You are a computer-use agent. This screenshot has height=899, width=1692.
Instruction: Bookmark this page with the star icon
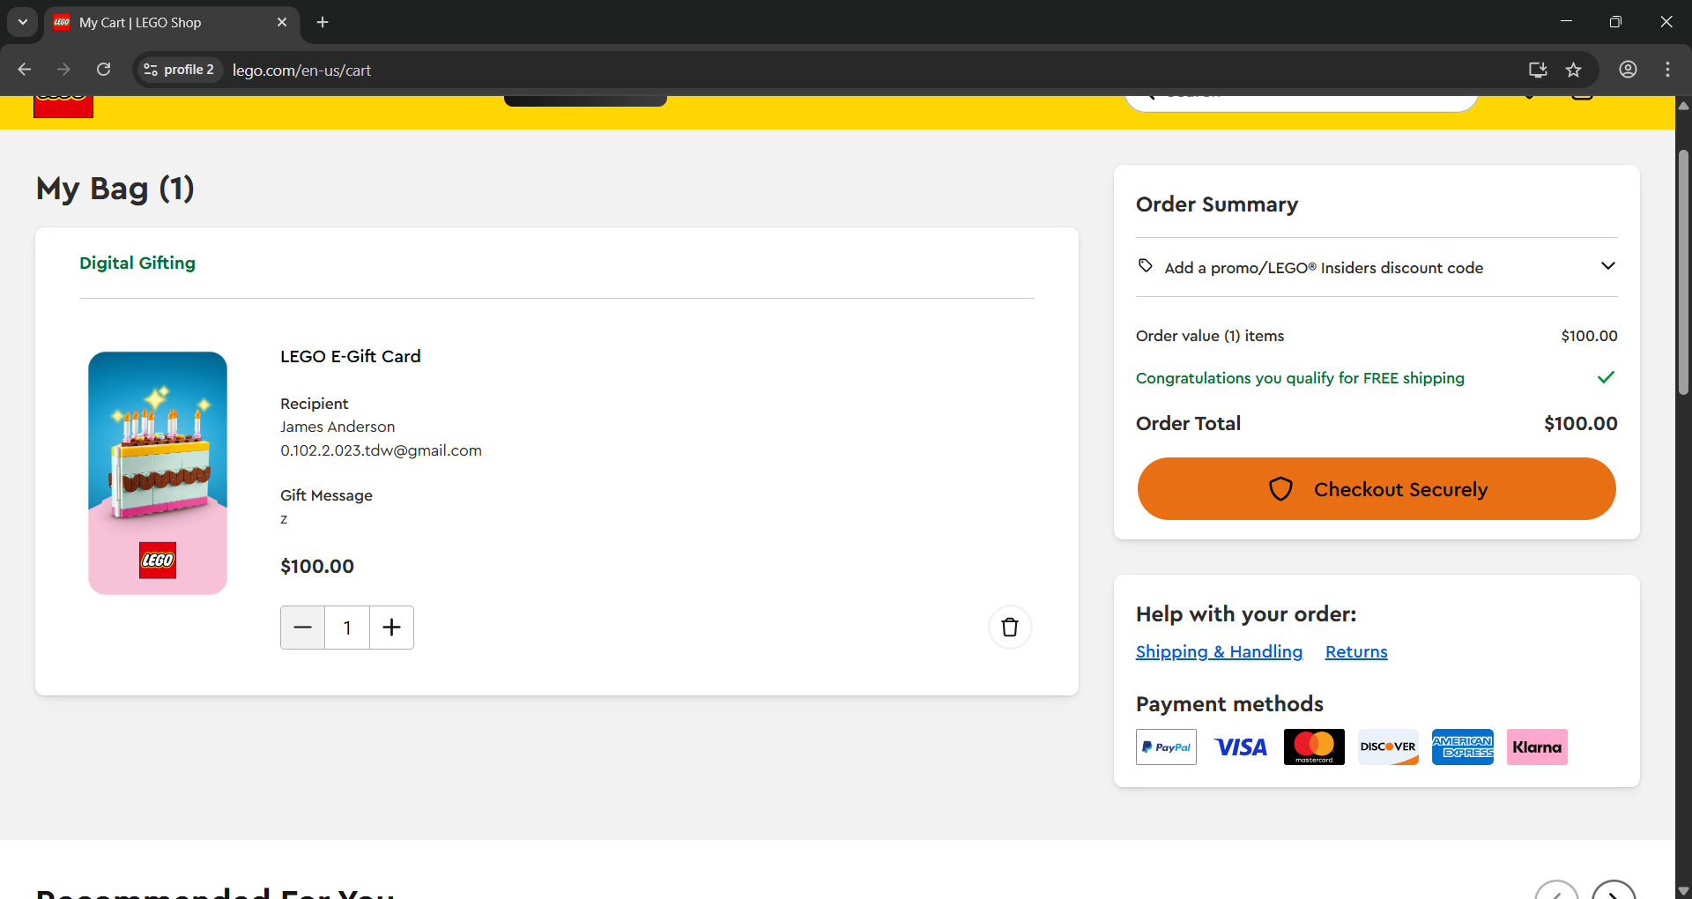point(1573,70)
